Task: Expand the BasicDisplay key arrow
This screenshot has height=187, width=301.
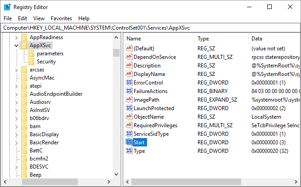Action: click(x=17, y=134)
